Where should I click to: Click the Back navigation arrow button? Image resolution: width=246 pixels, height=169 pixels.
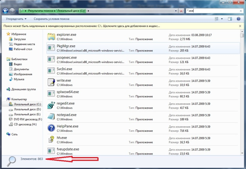pos(5,11)
